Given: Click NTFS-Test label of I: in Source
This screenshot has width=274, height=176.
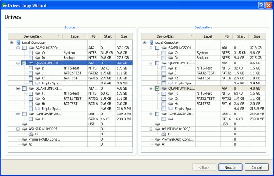Looking at the screenshot, I should tap(71, 68).
